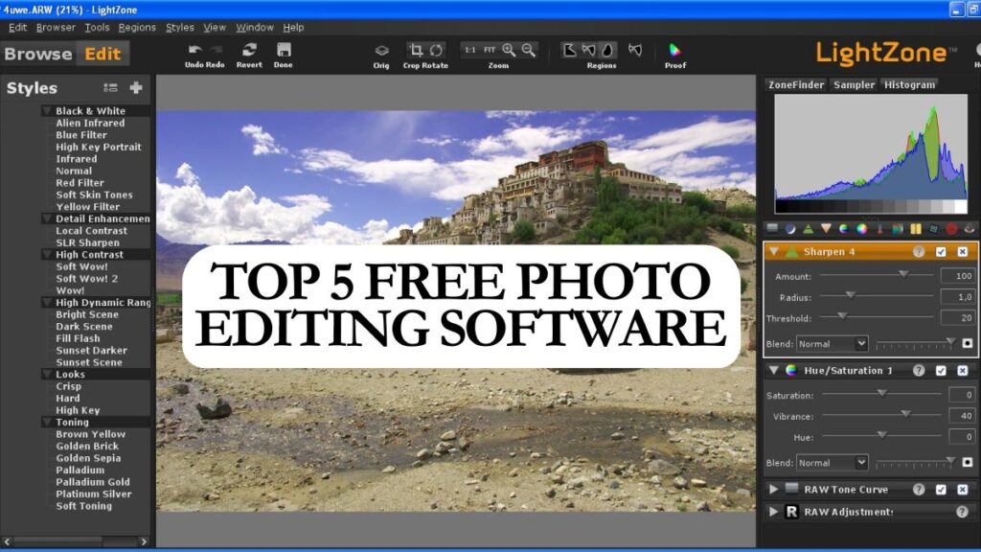
Task: Add a new Sharpen tool
Action: tap(809, 228)
